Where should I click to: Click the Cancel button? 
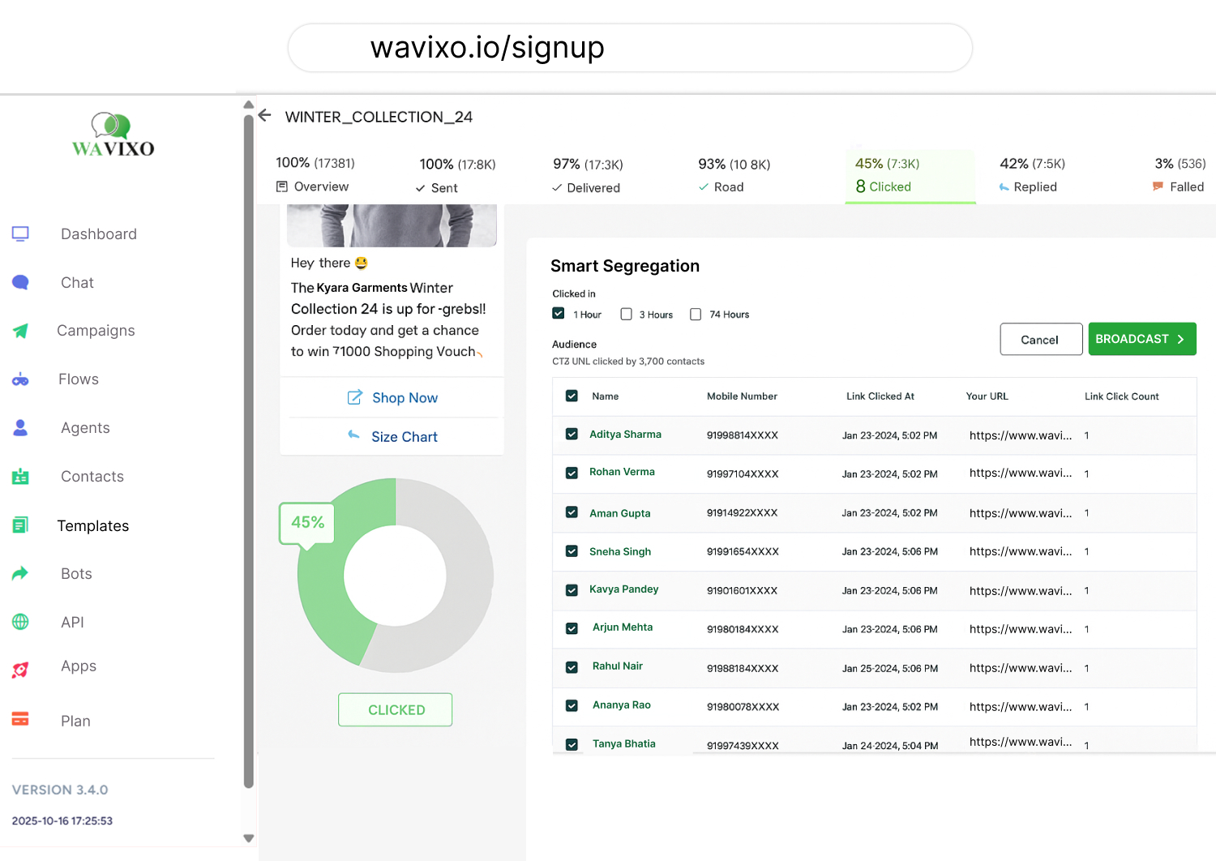click(x=1040, y=340)
